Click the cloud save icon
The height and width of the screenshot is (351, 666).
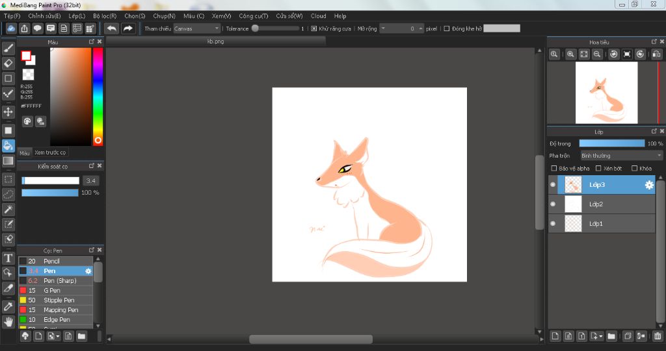pos(11,29)
